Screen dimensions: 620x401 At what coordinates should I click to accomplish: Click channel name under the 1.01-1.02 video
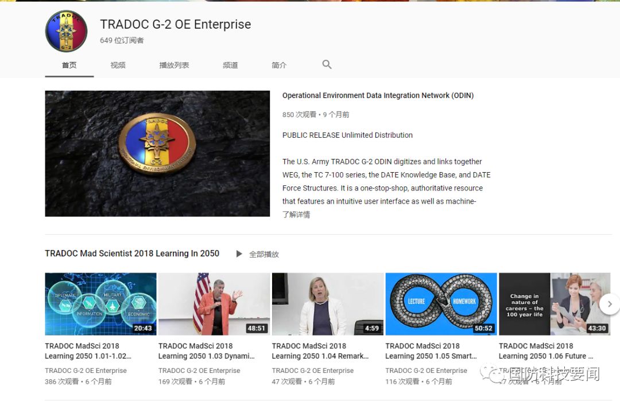pos(86,371)
